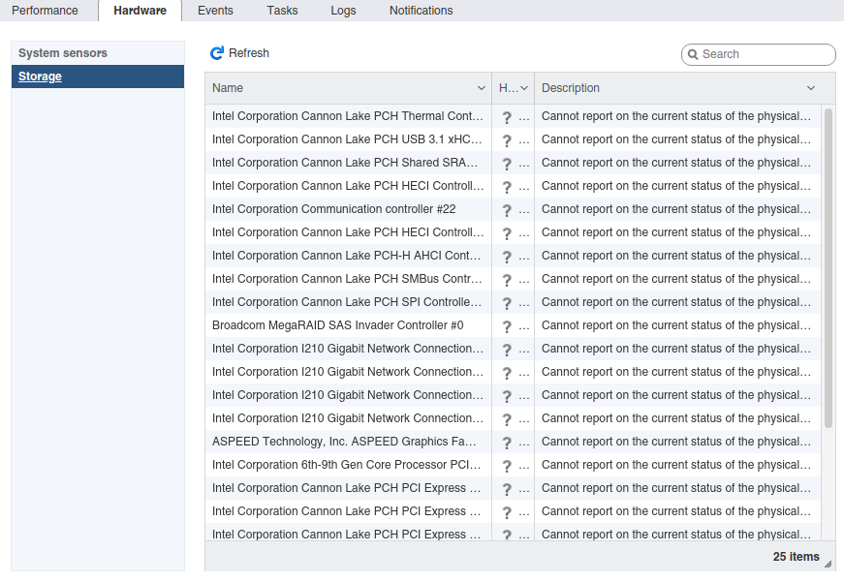Open the Name column dropdown arrow
Image resolution: width=844 pixels, height=583 pixels.
[x=482, y=88]
